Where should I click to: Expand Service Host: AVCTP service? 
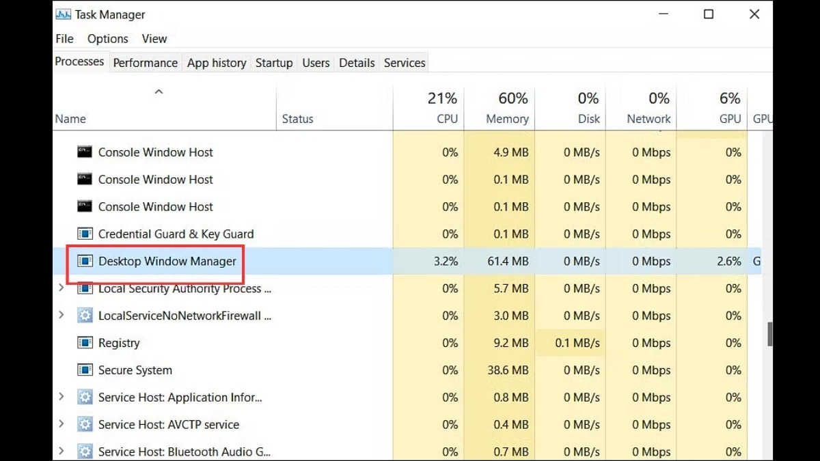[x=61, y=424]
